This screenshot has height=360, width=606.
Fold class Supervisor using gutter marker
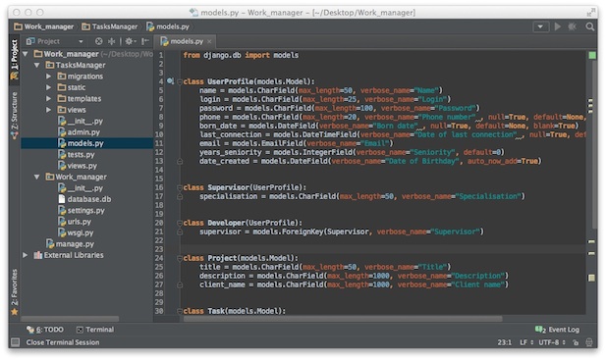[x=180, y=188]
